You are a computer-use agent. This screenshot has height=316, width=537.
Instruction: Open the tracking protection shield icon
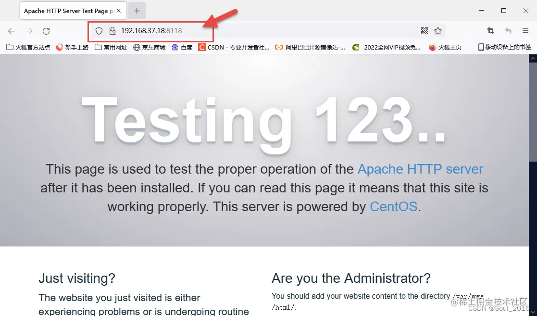tap(99, 31)
